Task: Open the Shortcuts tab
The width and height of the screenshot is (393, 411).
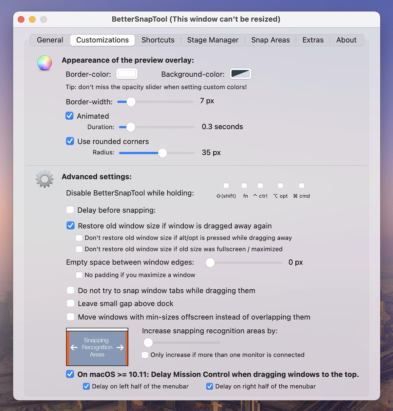Action: pos(158,40)
